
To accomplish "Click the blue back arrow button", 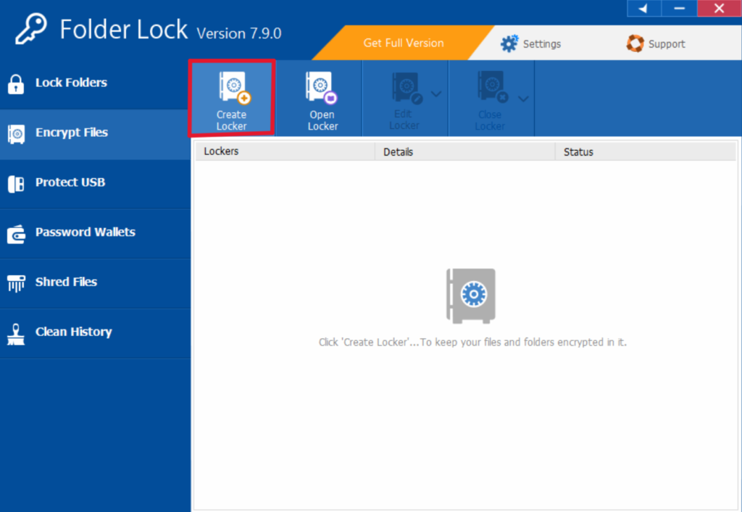I will click(x=644, y=9).
